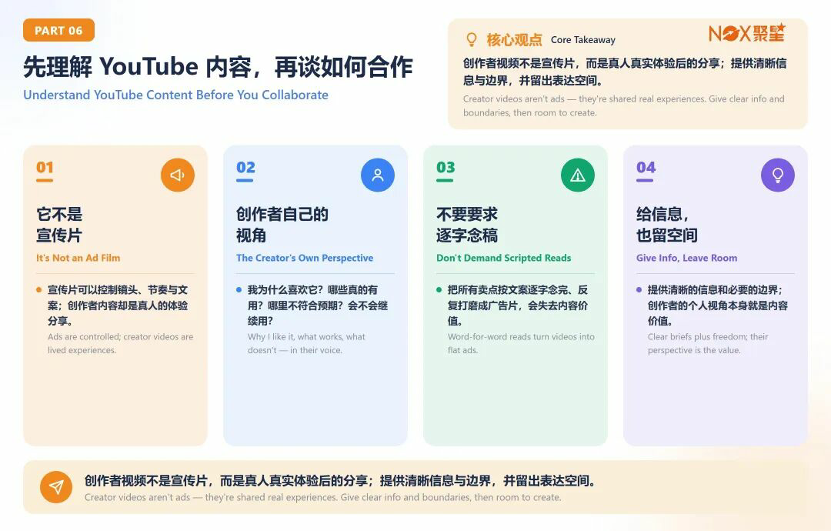
Task: Click the orange megaphone icon in card 01
Action: point(178,175)
